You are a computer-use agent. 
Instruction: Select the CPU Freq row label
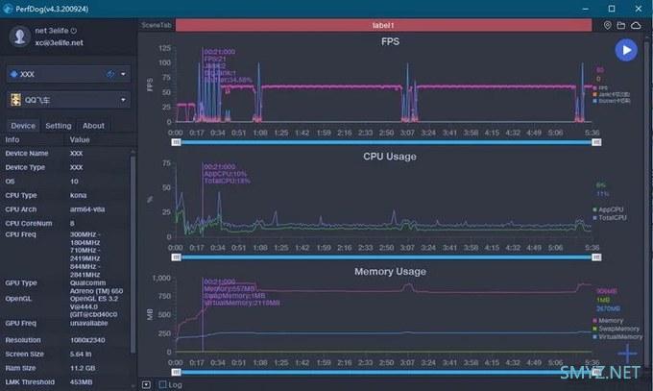click(20, 234)
